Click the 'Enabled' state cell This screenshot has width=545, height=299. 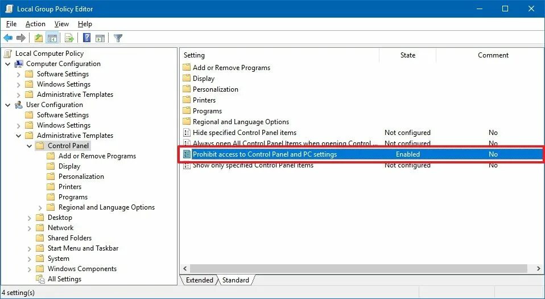pyautogui.click(x=408, y=154)
